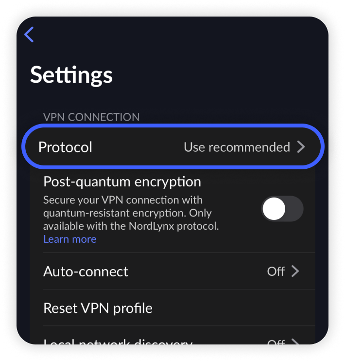Viewport: 345px width, 361px height.
Task: Click the Post-quantum encryption heading text
Action: point(122,182)
